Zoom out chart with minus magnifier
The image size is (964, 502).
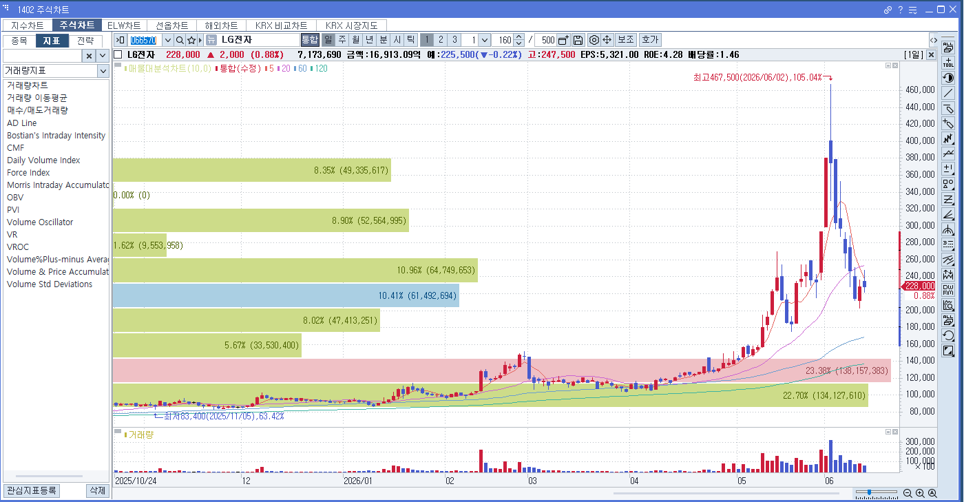(x=908, y=494)
